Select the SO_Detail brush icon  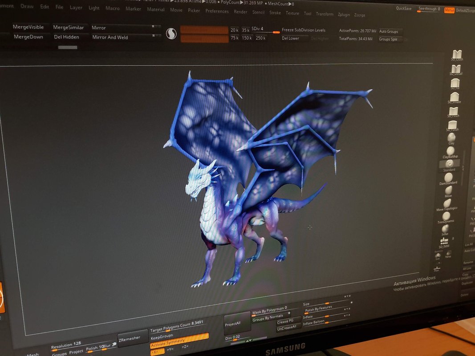456,69
